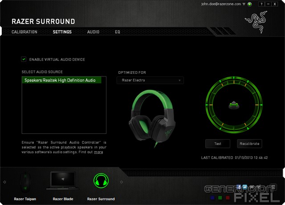Select Speakers Realtek High Definition Audio source
Screen dimensions: 285x205
[61, 80]
